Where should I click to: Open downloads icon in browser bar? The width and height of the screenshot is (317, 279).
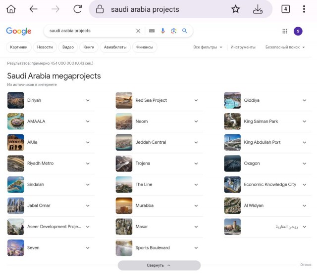pos(258,9)
